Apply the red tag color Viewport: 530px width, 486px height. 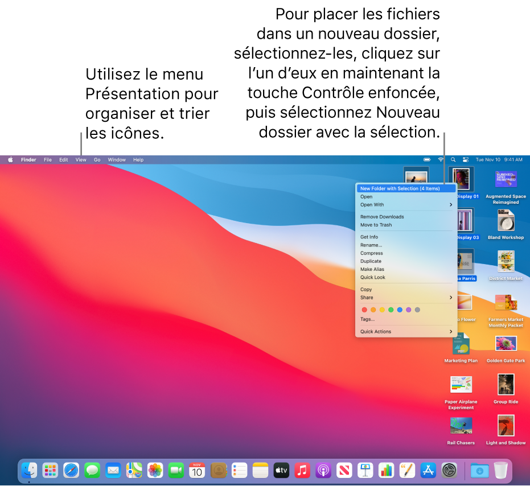click(x=364, y=310)
